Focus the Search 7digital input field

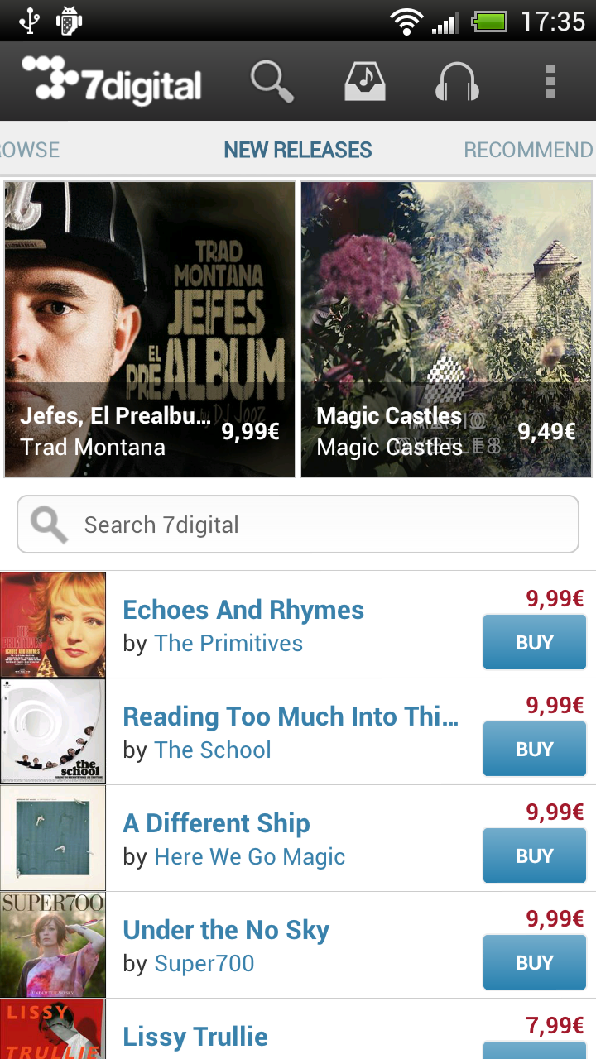[298, 525]
